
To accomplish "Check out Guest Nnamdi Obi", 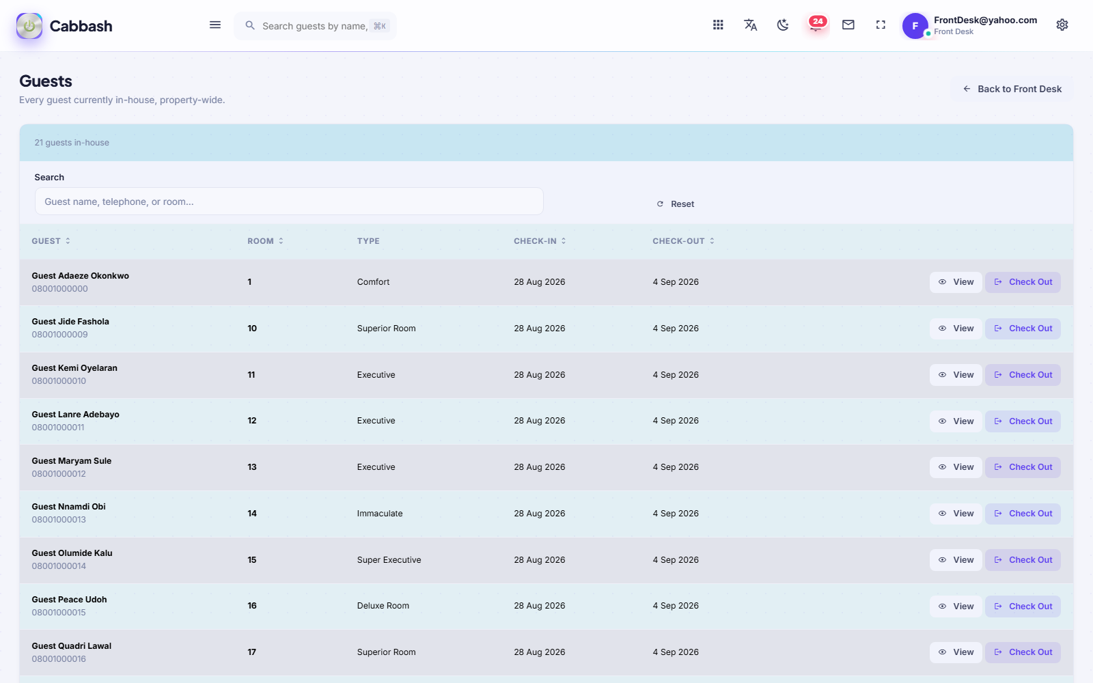I will [1023, 514].
